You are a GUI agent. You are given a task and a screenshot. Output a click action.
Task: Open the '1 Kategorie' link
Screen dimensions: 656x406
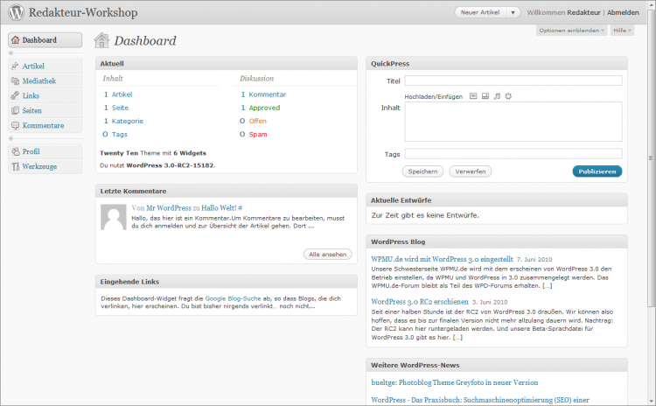pyautogui.click(x=123, y=122)
